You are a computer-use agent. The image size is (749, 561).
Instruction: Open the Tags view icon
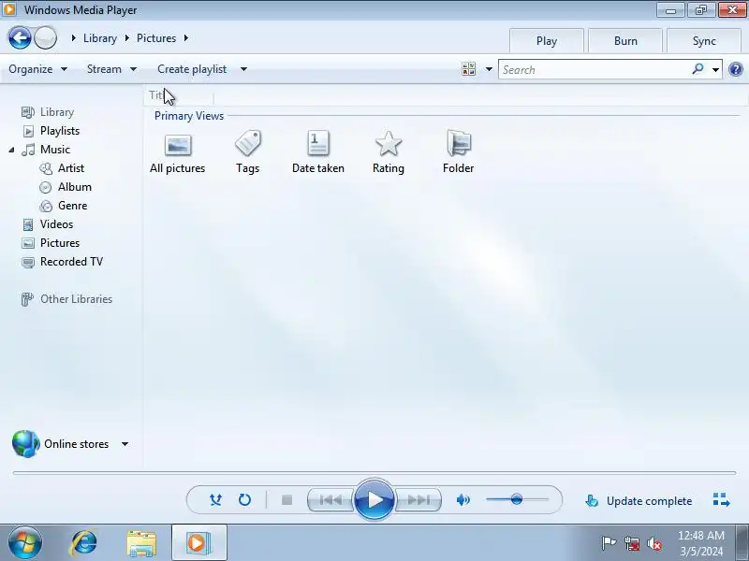[247, 143]
